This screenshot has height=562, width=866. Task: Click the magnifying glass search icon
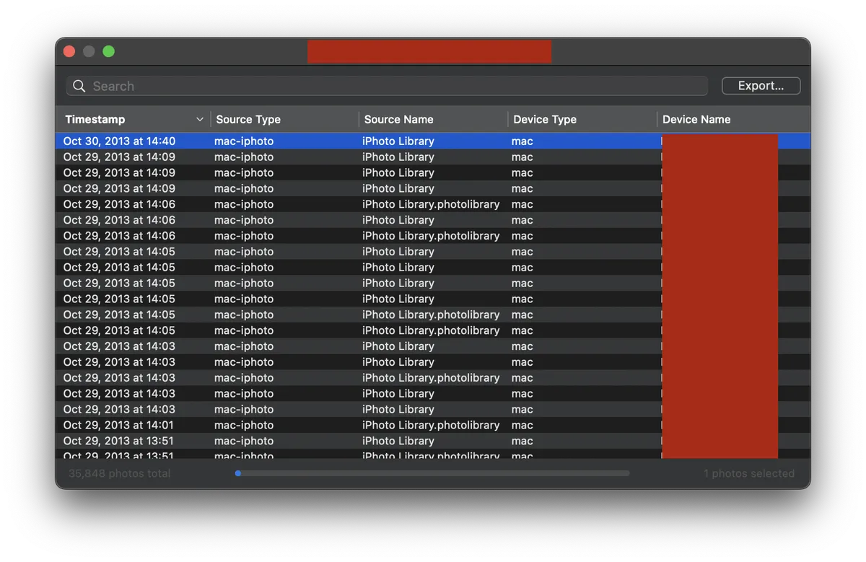[79, 86]
